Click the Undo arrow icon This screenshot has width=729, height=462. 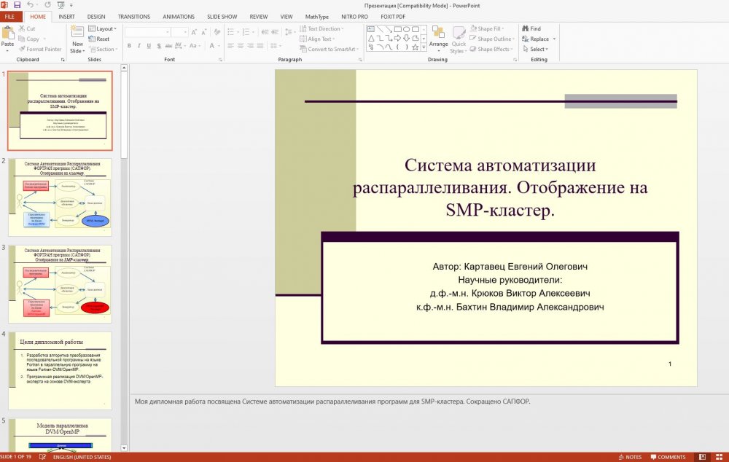(29, 4)
